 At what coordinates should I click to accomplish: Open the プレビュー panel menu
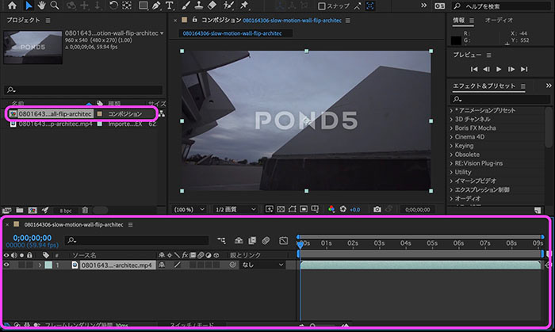pyautogui.click(x=489, y=55)
